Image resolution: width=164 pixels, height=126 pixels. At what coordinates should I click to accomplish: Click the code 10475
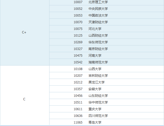(78, 55)
